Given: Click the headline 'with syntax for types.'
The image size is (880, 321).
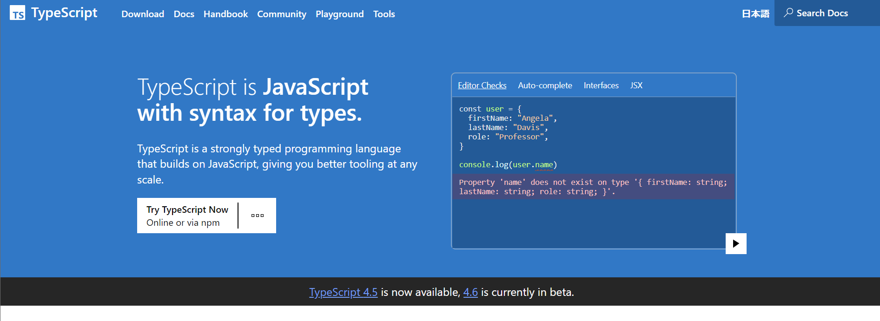Looking at the screenshot, I should pos(250,113).
